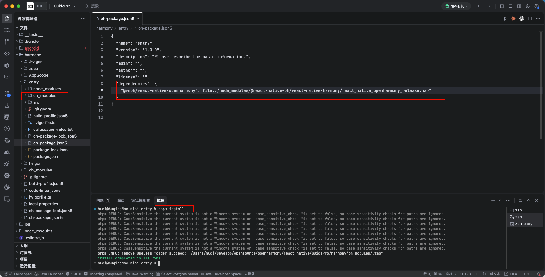Select the 终端 terminal tab

(160, 200)
